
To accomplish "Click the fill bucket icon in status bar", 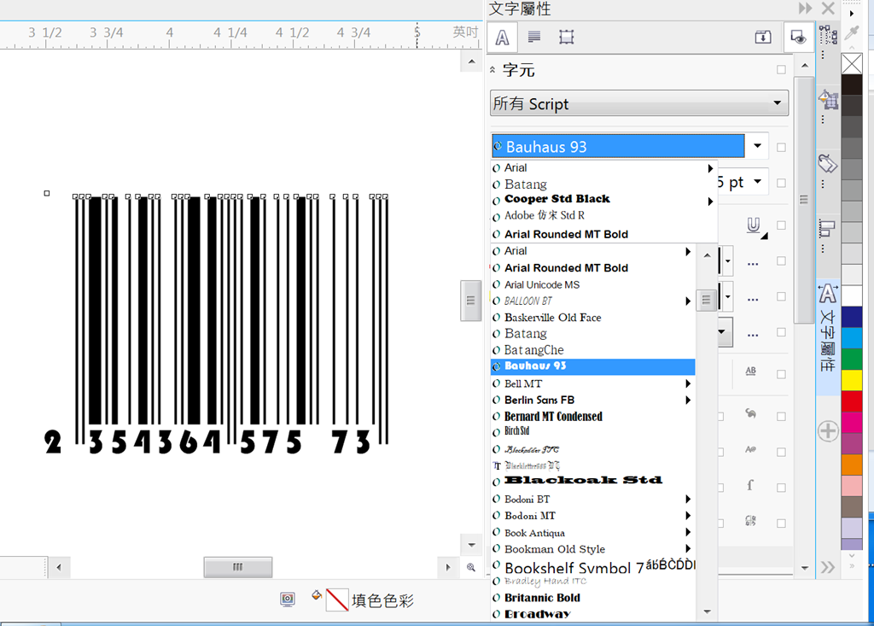I will tap(317, 595).
